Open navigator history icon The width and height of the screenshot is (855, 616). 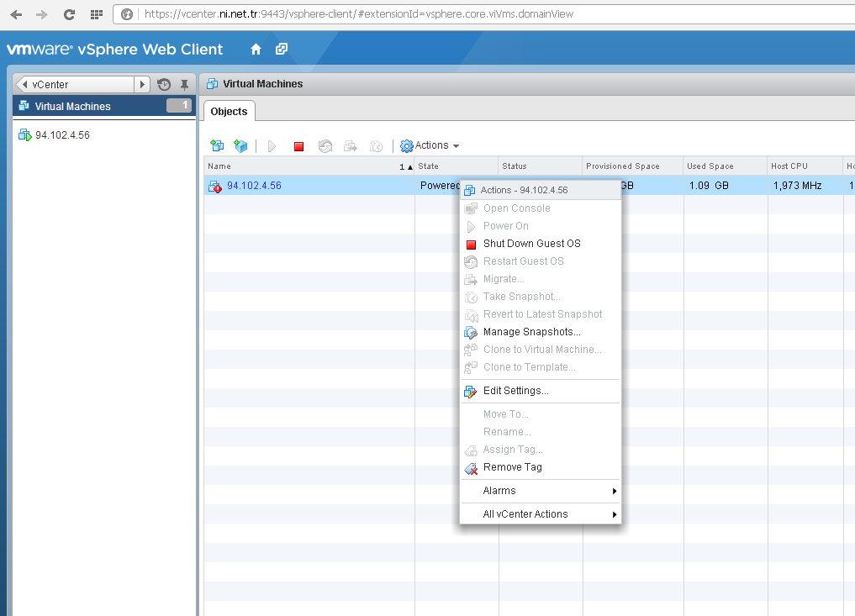point(164,85)
